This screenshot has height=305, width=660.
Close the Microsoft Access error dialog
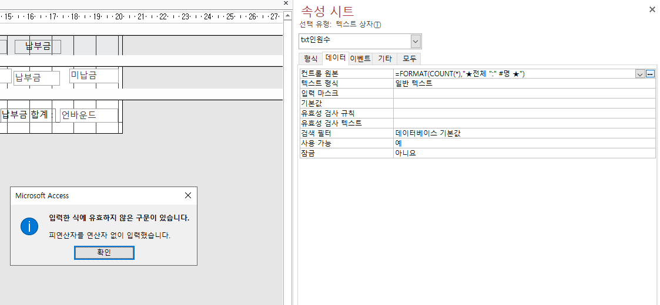click(x=188, y=195)
